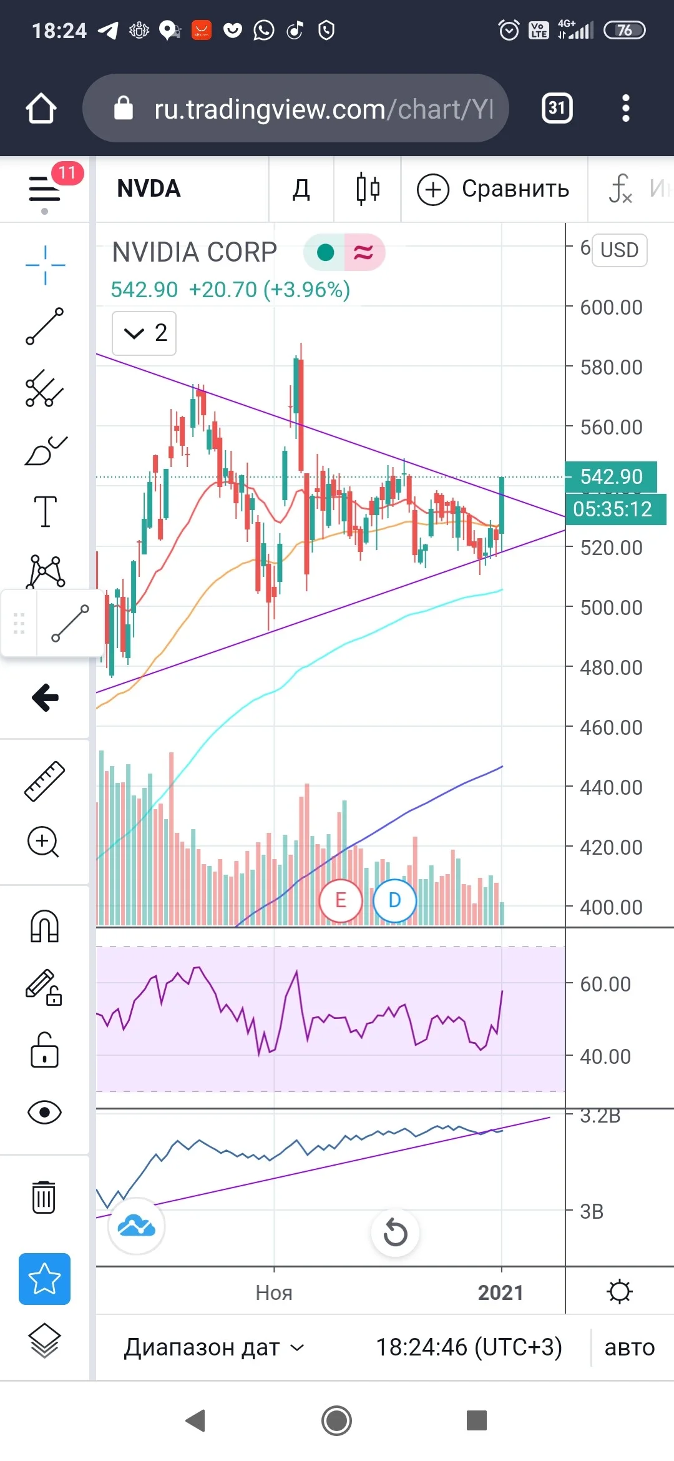This screenshot has height=1461, width=674.
Task: Open chart settings gear icon
Action: click(x=620, y=1292)
